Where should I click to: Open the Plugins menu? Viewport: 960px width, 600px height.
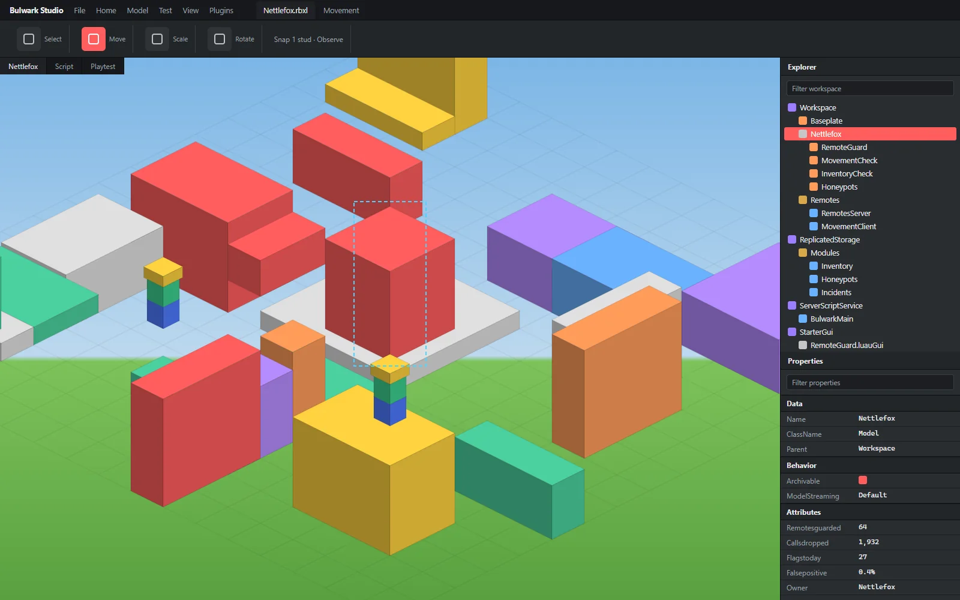tap(221, 10)
